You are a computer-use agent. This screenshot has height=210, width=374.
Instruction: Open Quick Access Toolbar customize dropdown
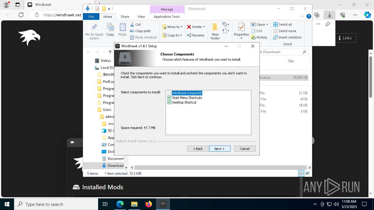(x=109, y=9)
